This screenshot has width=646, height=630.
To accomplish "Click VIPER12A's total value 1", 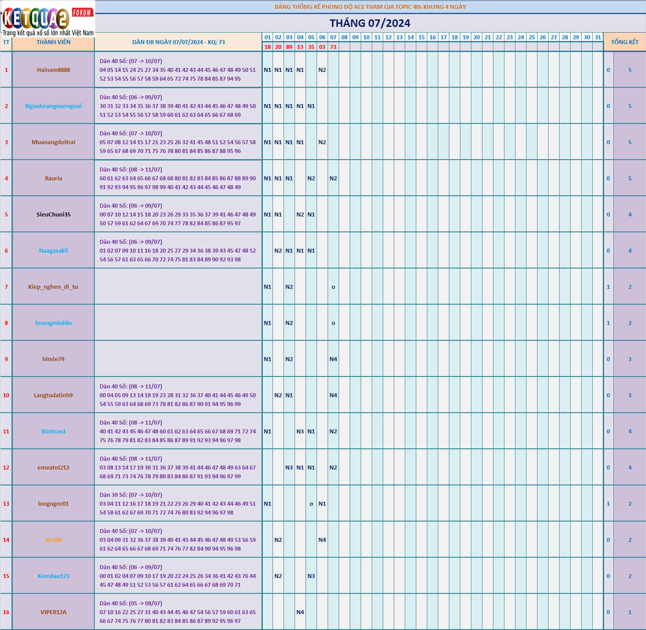I will coord(630,612).
